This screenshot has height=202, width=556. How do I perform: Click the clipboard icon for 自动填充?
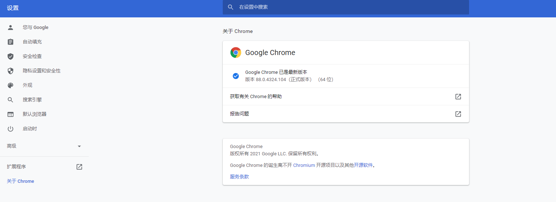[x=11, y=42]
